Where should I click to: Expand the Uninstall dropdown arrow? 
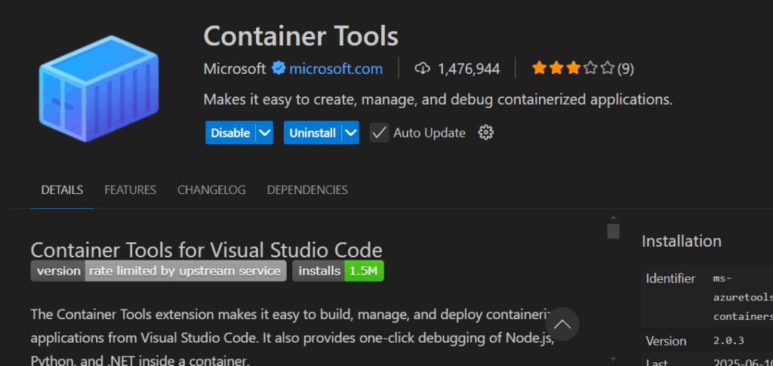350,133
